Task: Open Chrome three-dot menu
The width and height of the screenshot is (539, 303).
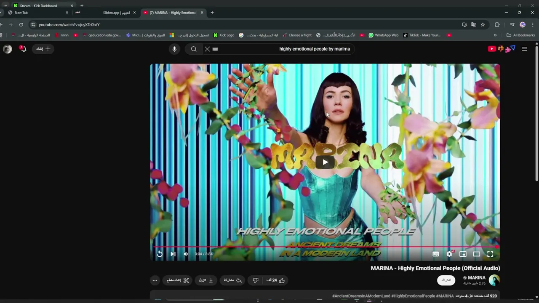Action: [x=533, y=24]
